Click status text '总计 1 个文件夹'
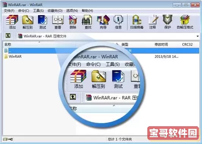Screen dimensions: 202x144 click(120, 139)
